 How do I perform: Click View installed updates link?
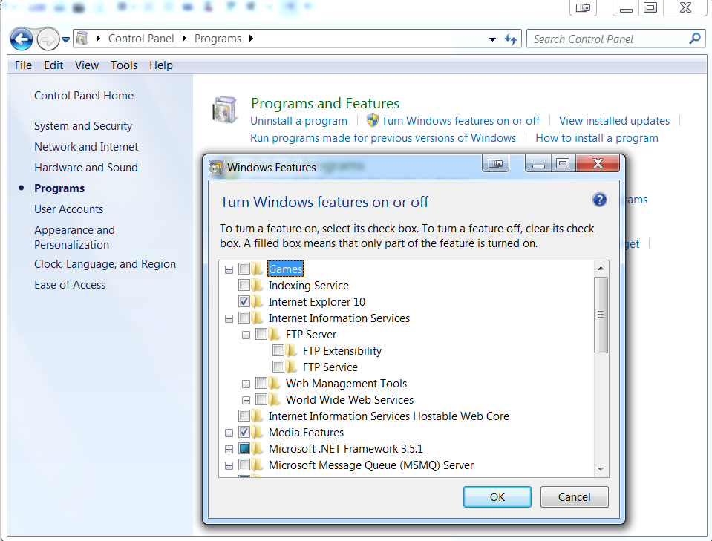click(615, 121)
